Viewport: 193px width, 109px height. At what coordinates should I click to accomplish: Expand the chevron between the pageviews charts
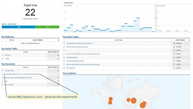point(156,18)
